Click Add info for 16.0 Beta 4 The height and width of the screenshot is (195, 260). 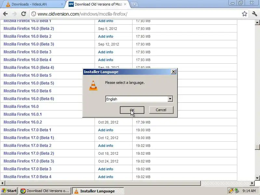point(105,60)
